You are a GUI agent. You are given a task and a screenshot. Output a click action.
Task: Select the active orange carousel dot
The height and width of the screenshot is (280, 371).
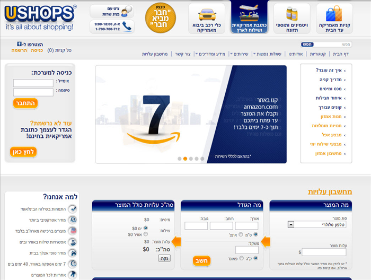point(185,159)
